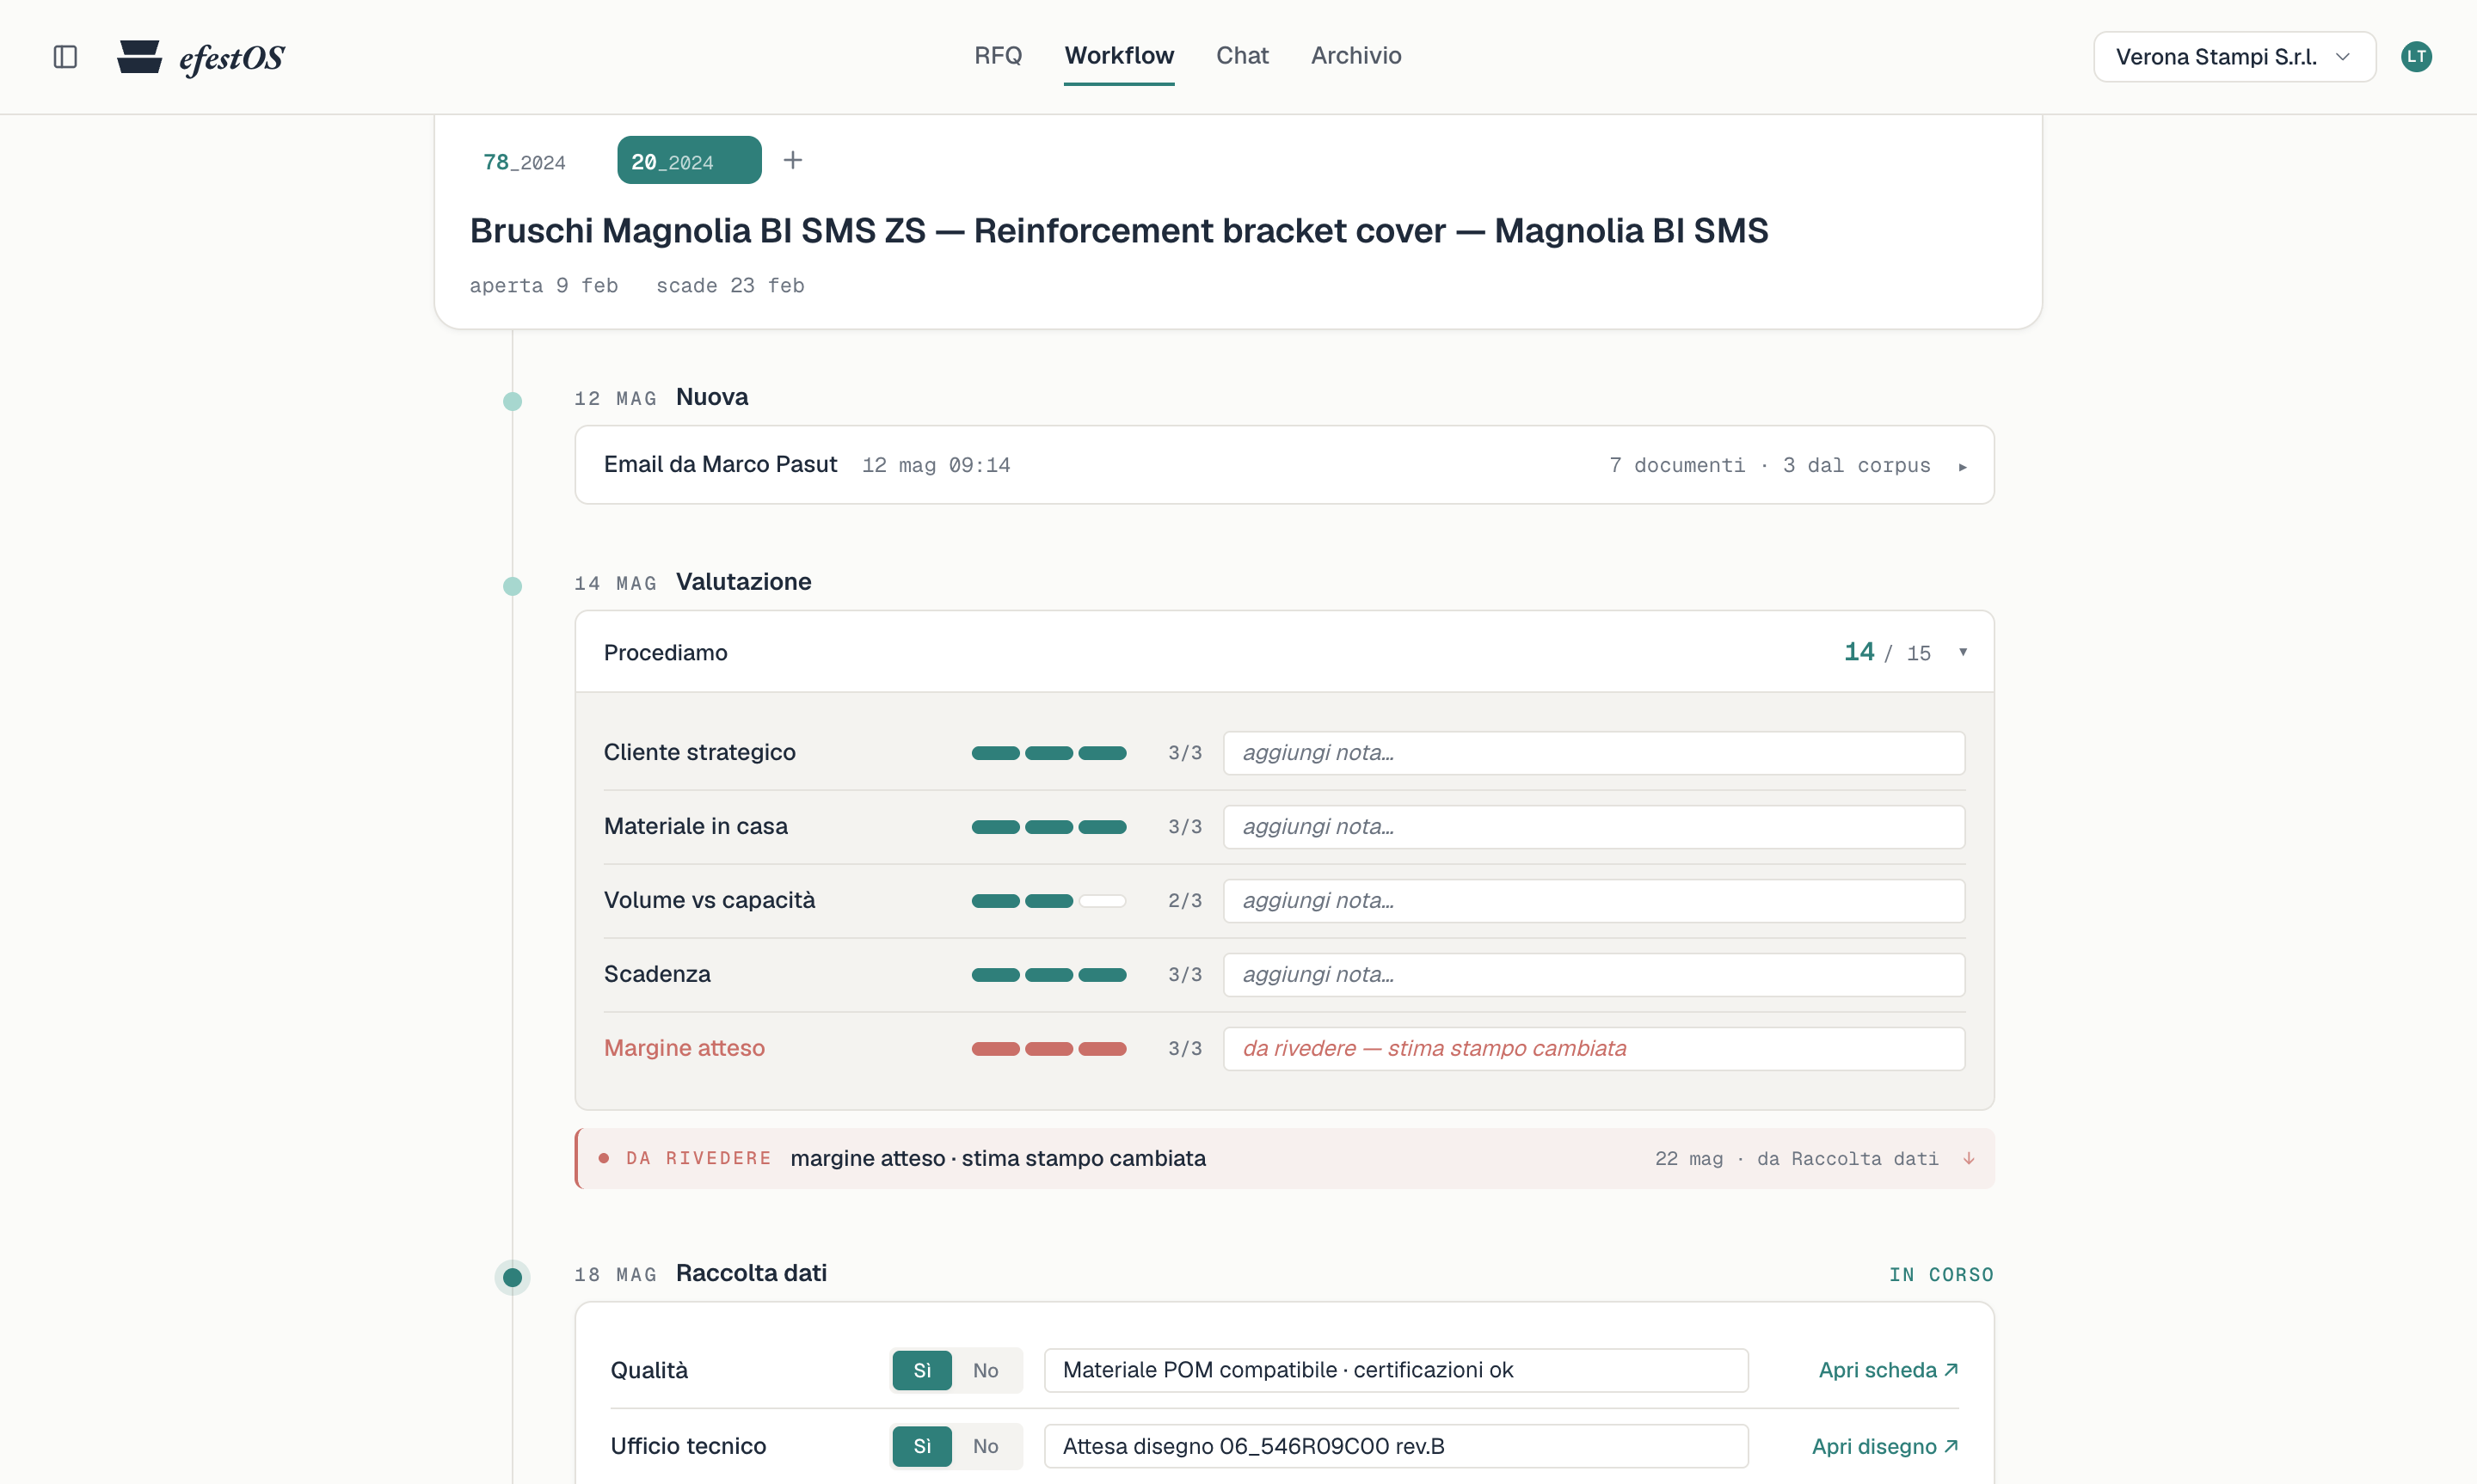
Task: Click the 'scade 23 feb' date
Action: 729,286
